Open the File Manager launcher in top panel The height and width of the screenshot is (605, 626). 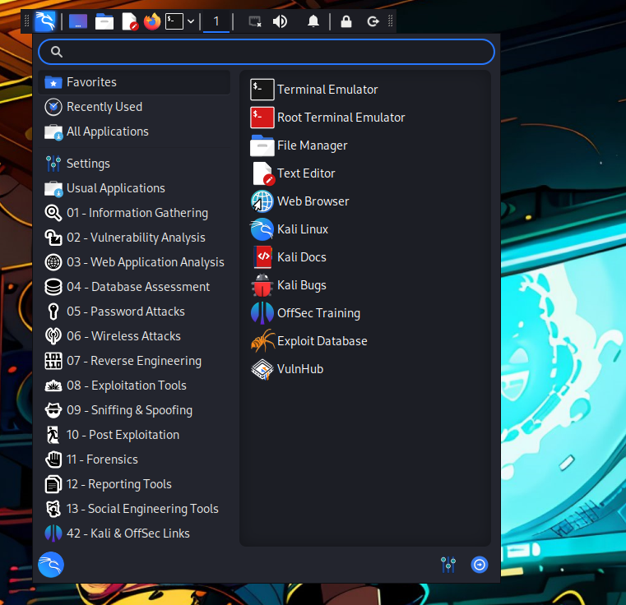click(104, 21)
